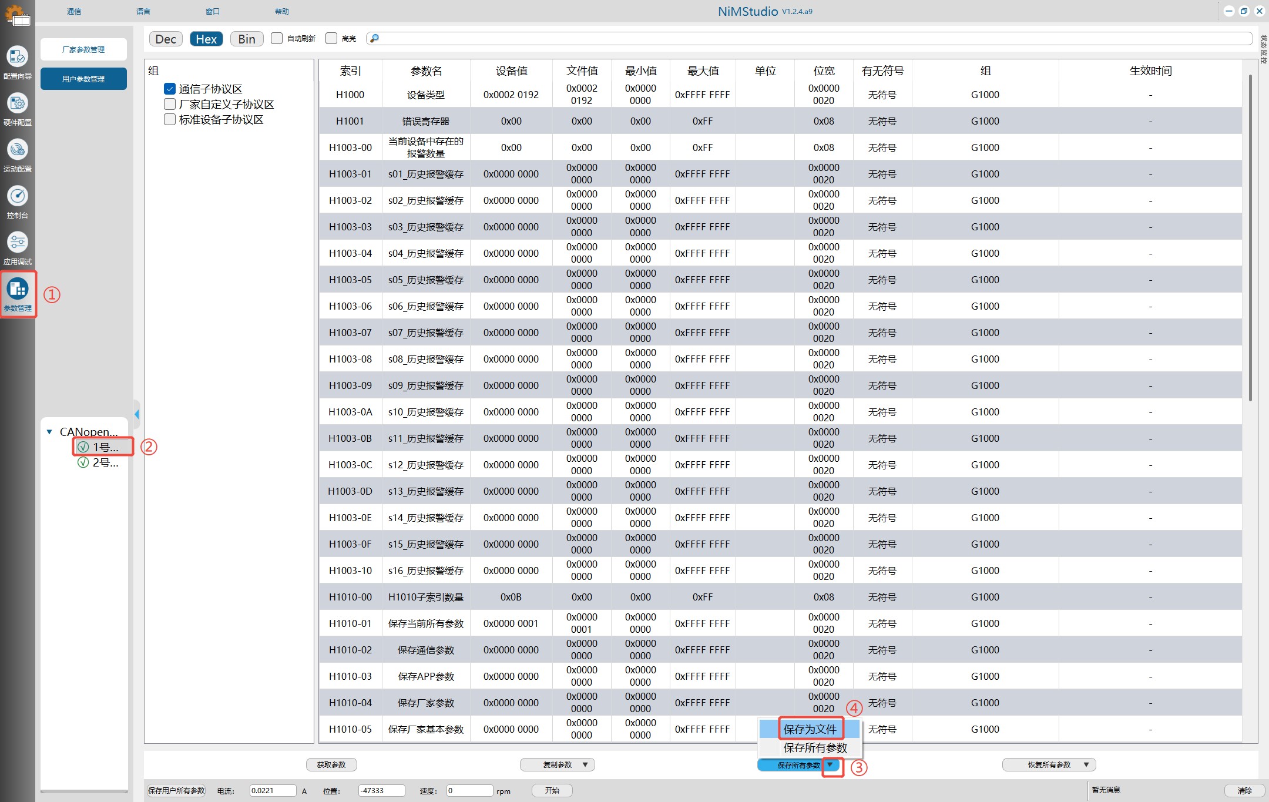Screen dimensions: 1269x802
Task: Check the 厂家自定义子协议区 group checkbox
Action: pos(170,104)
